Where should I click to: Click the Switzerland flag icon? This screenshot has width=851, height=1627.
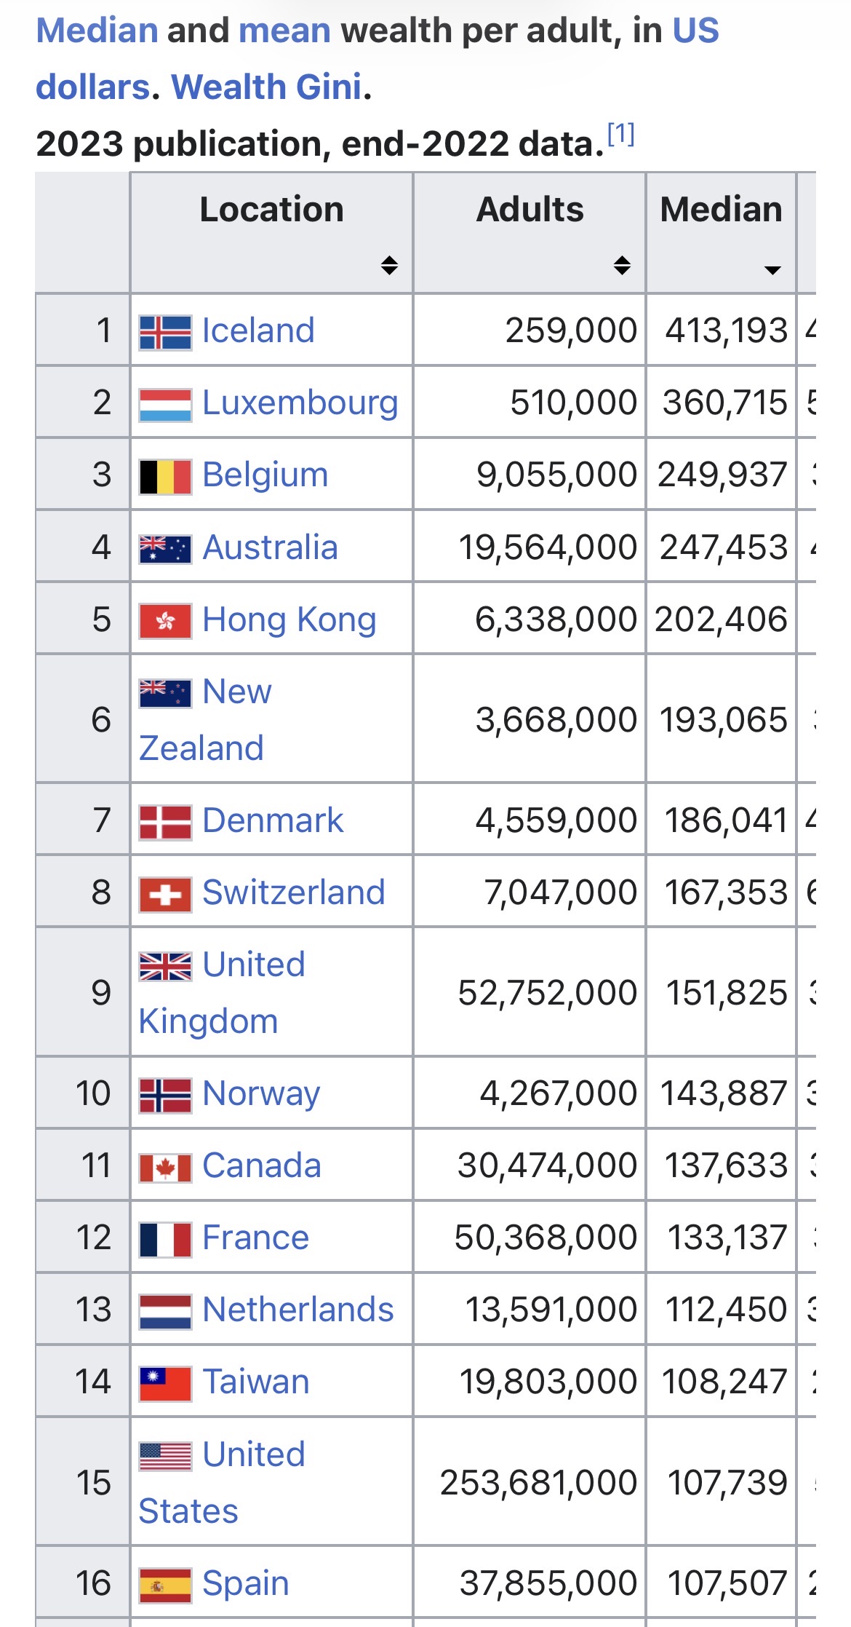[166, 895]
